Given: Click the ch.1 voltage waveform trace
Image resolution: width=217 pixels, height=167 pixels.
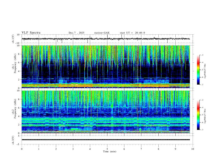Looking at the screenshot, I should (x=105, y=39).
